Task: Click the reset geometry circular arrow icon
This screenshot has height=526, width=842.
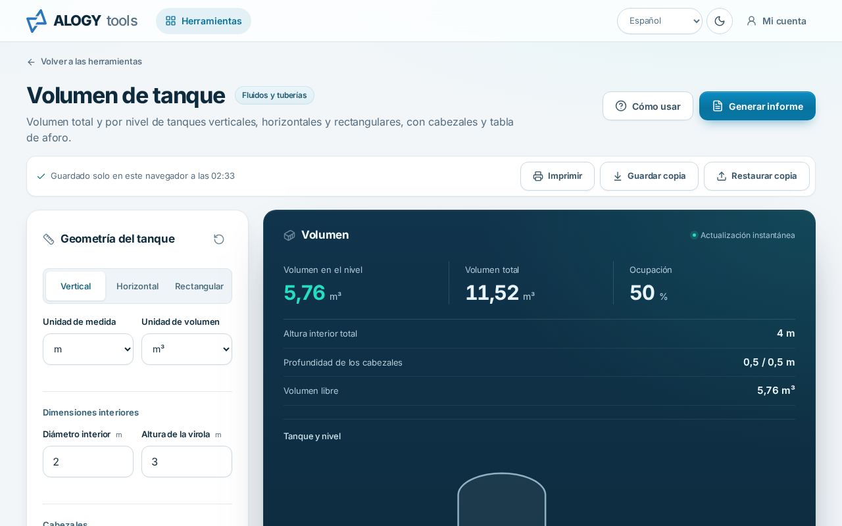Action: coord(219,239)
